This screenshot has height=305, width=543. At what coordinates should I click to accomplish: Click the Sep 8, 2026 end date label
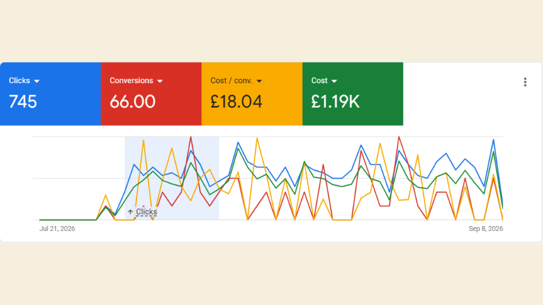(x=486, y=228)
